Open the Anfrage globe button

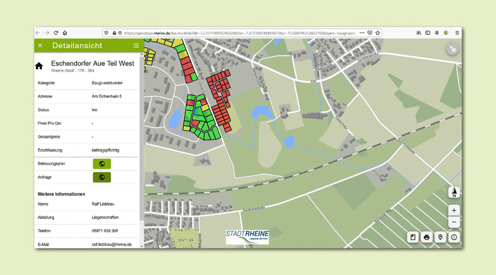pyautogui.click(x=102, y=177)
